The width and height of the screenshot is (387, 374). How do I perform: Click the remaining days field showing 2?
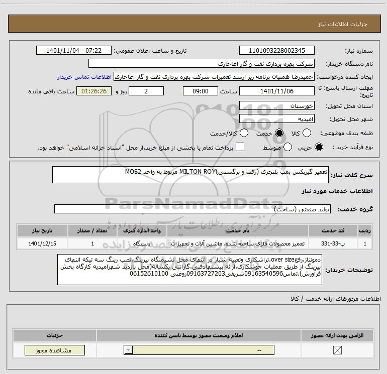(146, 91)
